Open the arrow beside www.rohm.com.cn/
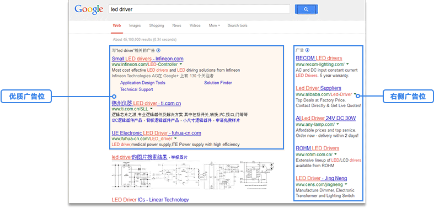Screen dimensions: 434x208 coord(335,154)
